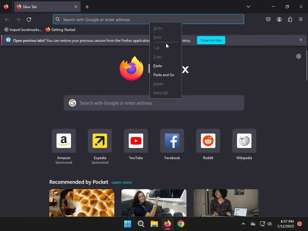Open Getting Started bookmark
The image size is (308, 231).
point(60,30)
